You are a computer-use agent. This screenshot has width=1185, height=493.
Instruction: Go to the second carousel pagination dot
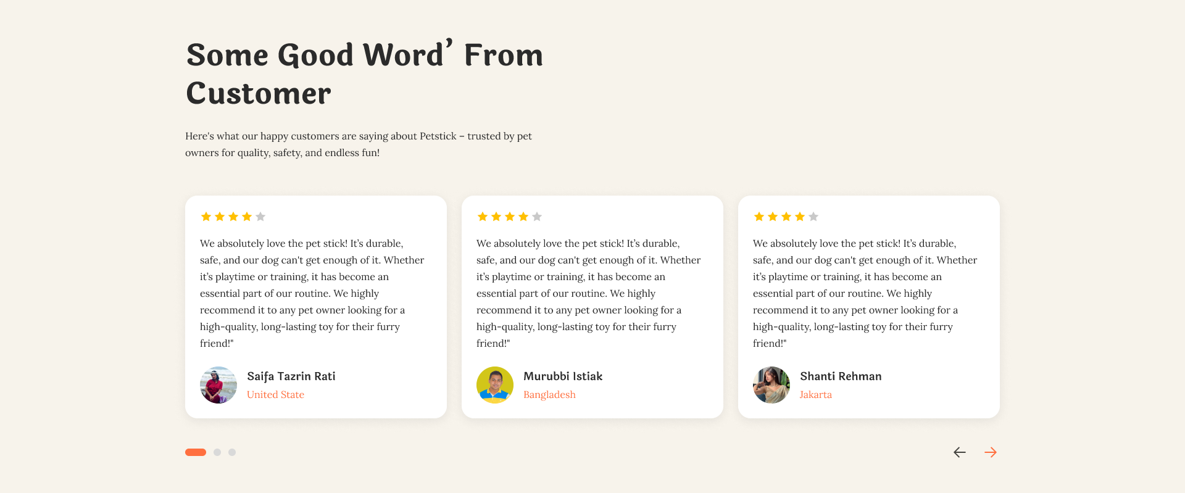(x=217, y=452)
